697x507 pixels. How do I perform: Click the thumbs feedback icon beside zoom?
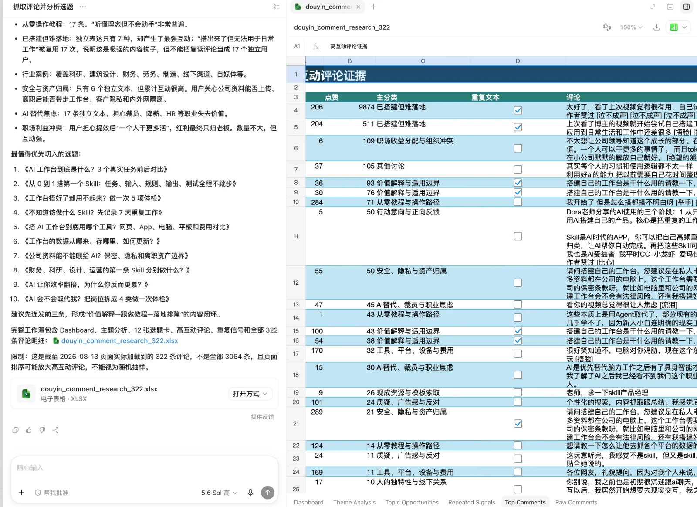tap(607, 27)
